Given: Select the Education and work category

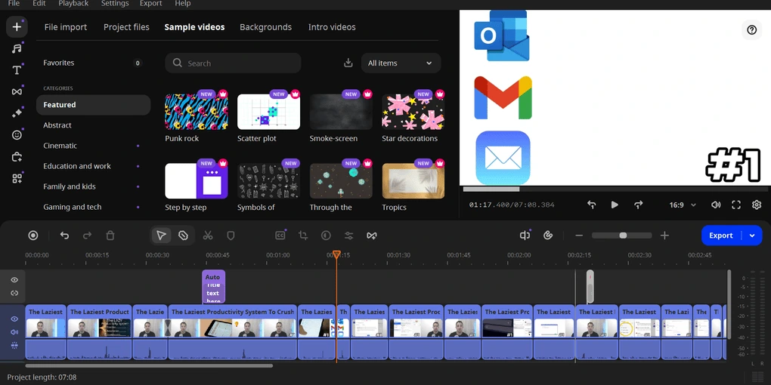Looking at the screenshot, I should 94,166.
